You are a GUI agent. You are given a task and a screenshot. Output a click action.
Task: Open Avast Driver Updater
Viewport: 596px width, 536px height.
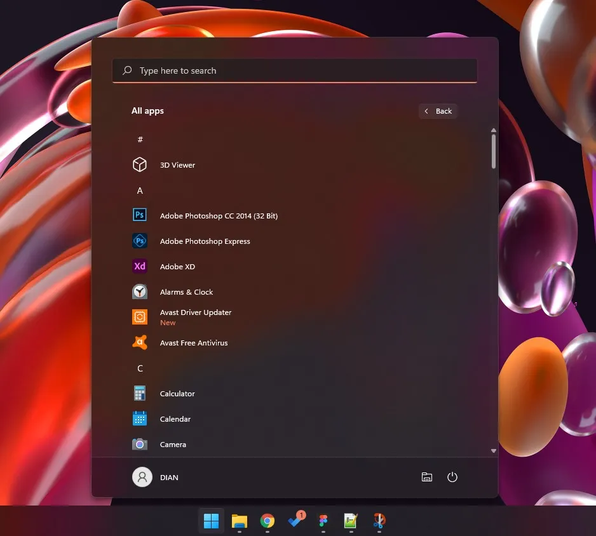[x=196, y=312]
